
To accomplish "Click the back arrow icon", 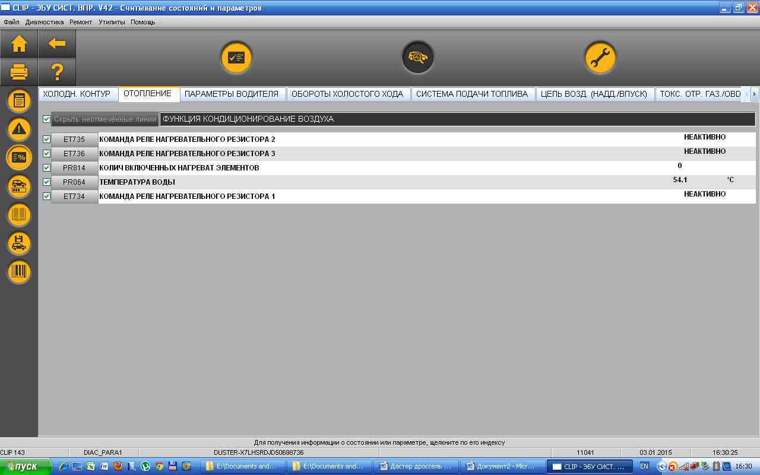I will pos(57,43).
